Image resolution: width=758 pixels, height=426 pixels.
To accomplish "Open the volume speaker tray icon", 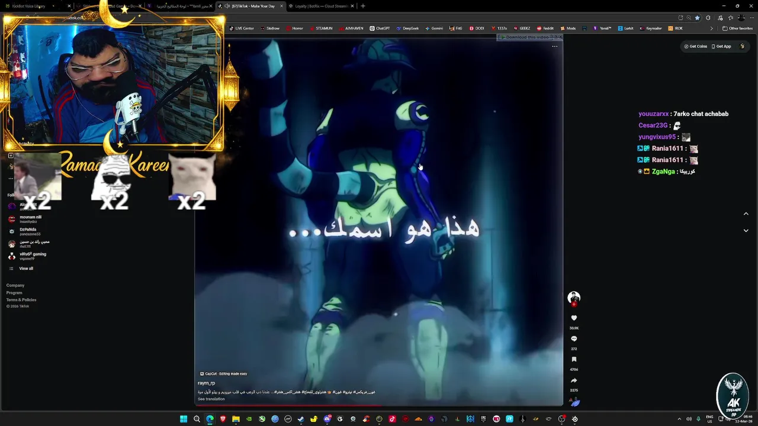I will [689, 419].
